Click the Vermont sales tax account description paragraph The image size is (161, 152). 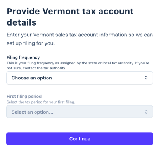tap(80, 39)
